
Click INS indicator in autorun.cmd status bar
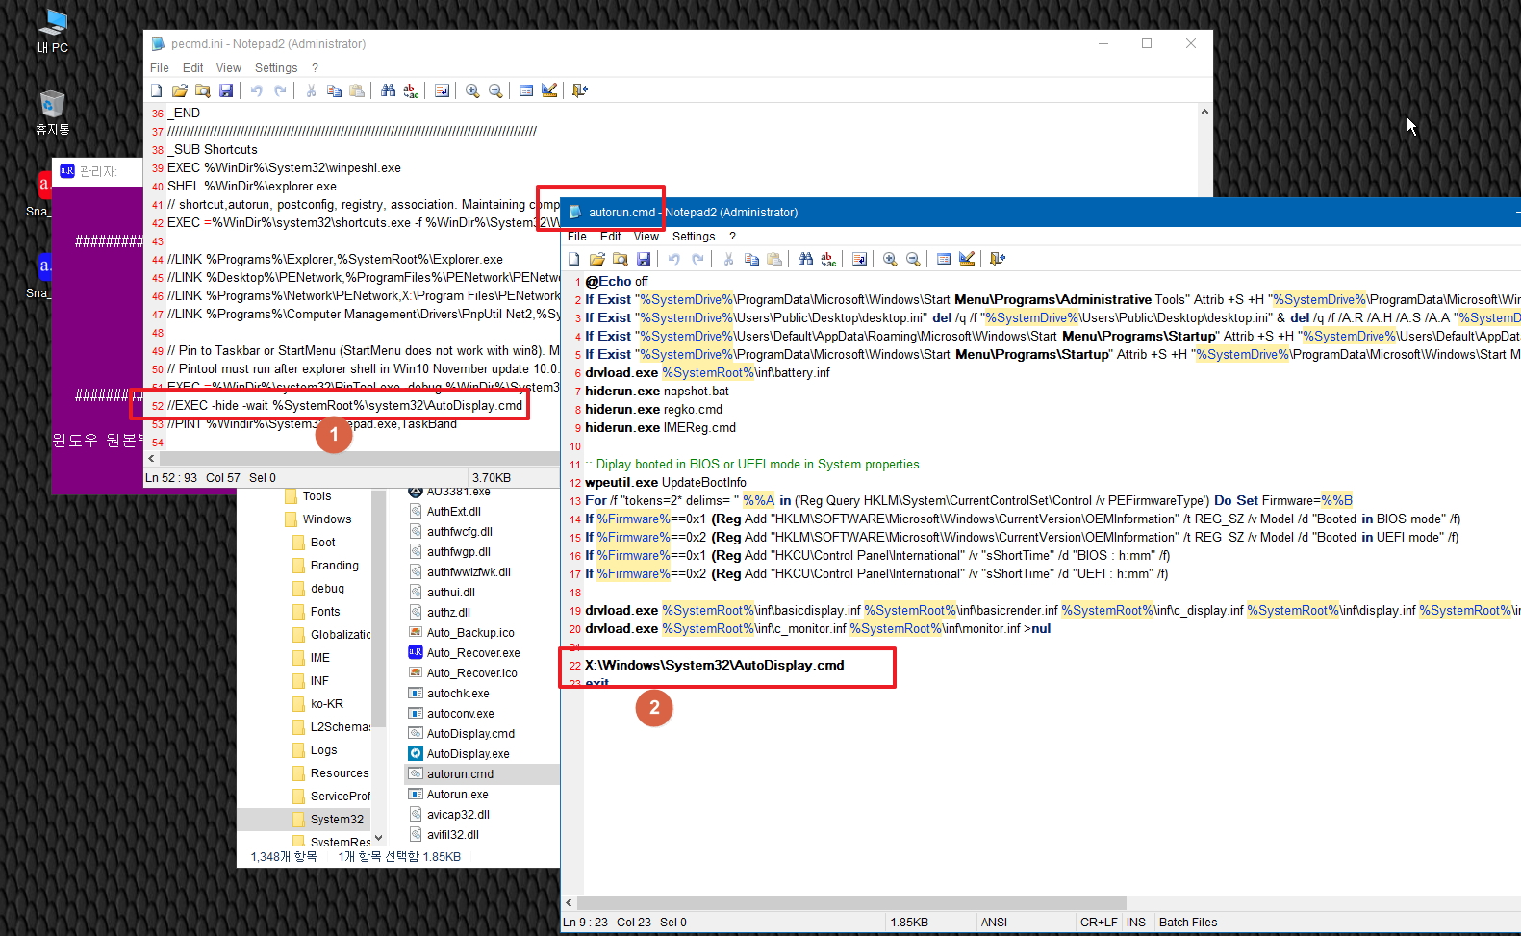pyautogui.click(x=1136, y=923)
